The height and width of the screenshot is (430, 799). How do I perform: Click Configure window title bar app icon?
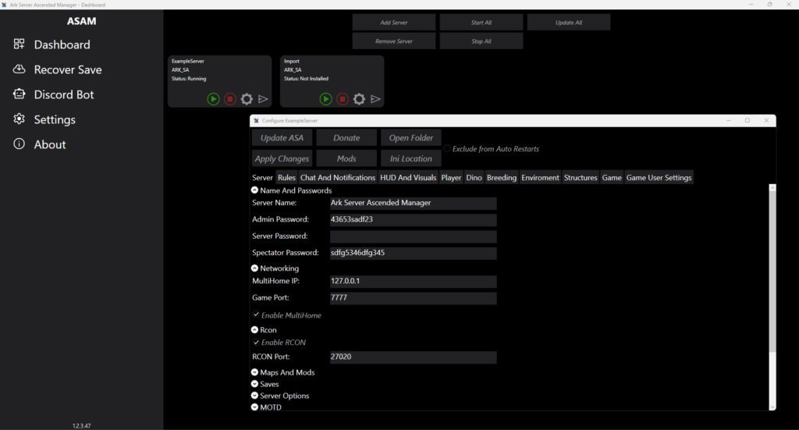[256, 121]
